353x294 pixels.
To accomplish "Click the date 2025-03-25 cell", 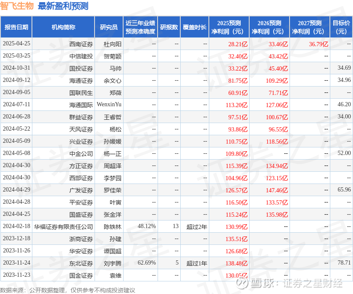I will [x=16, y=56].
